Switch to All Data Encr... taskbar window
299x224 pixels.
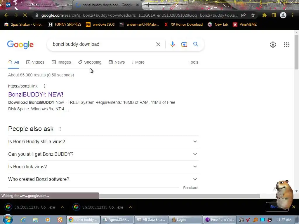(x=152, y=220)
